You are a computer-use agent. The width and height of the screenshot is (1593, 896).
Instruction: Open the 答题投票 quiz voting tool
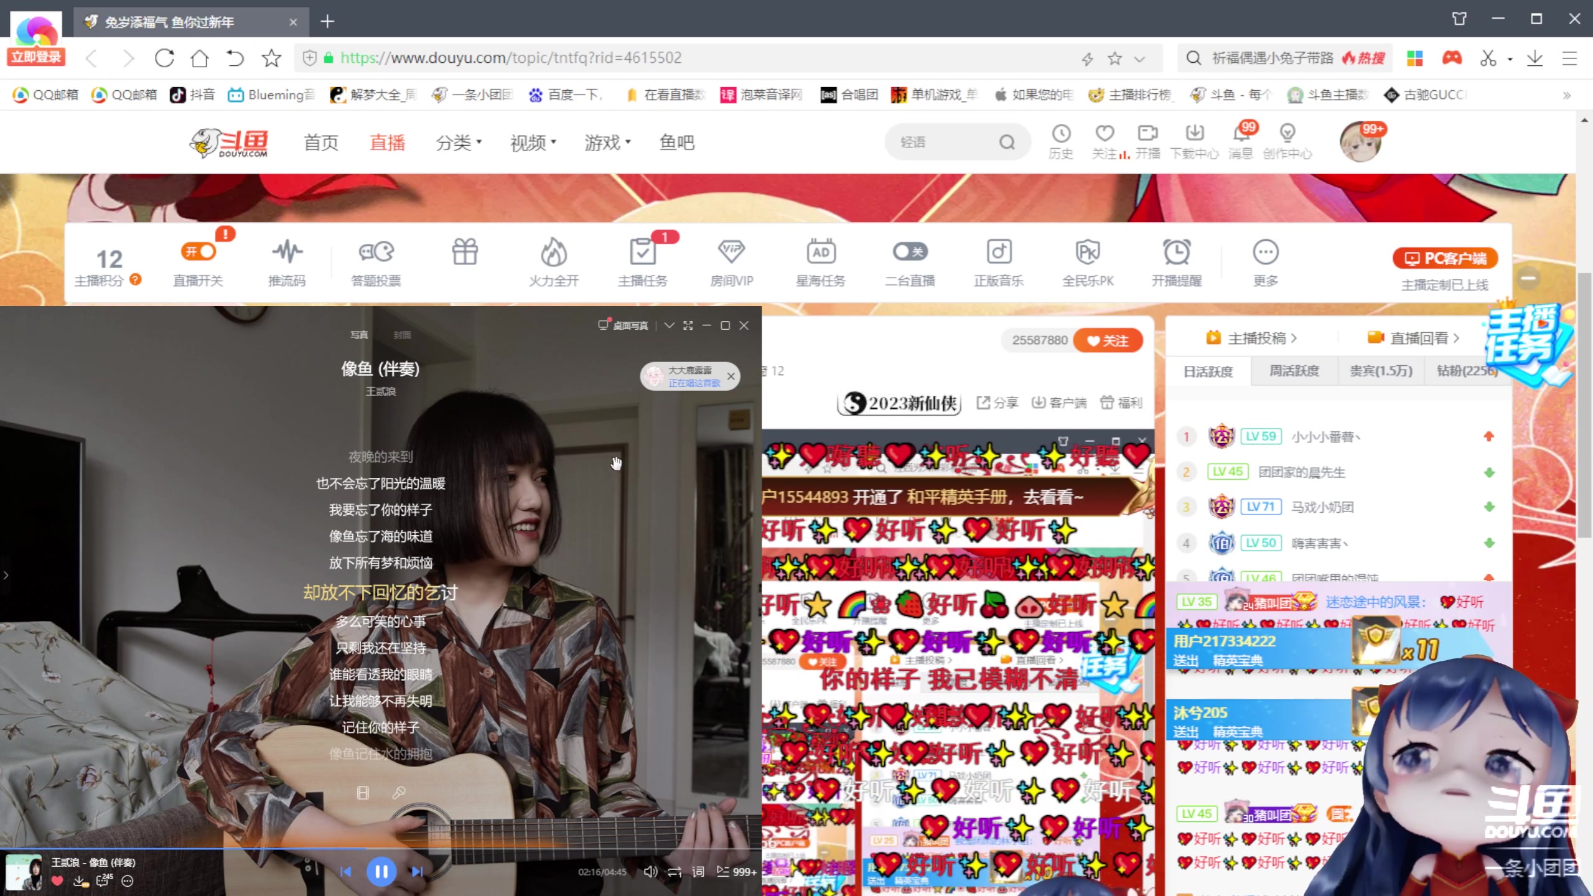tap(376, 261)
